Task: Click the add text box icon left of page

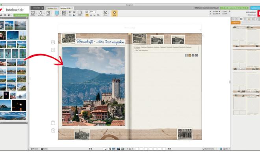Action: tap(53, 50)
